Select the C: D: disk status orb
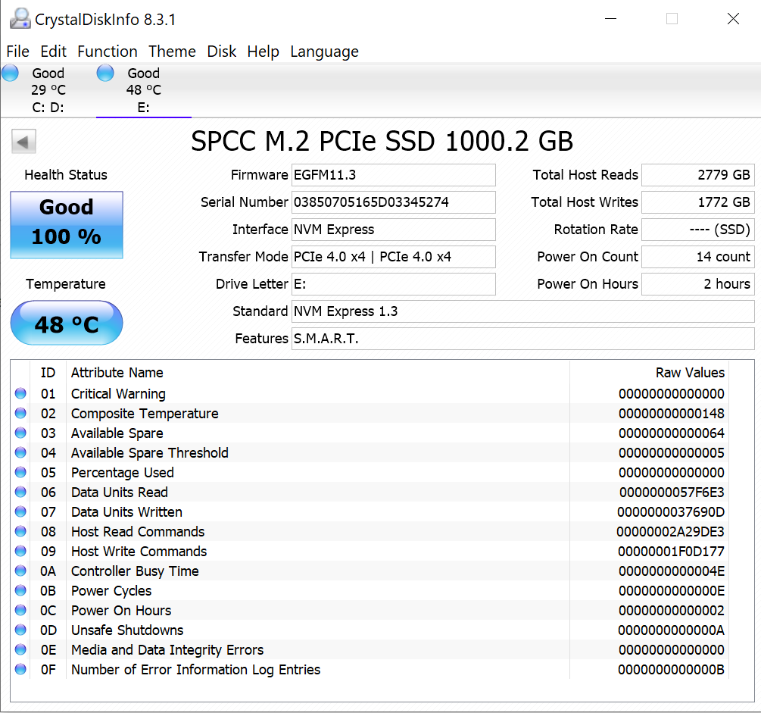 point(11,73)
